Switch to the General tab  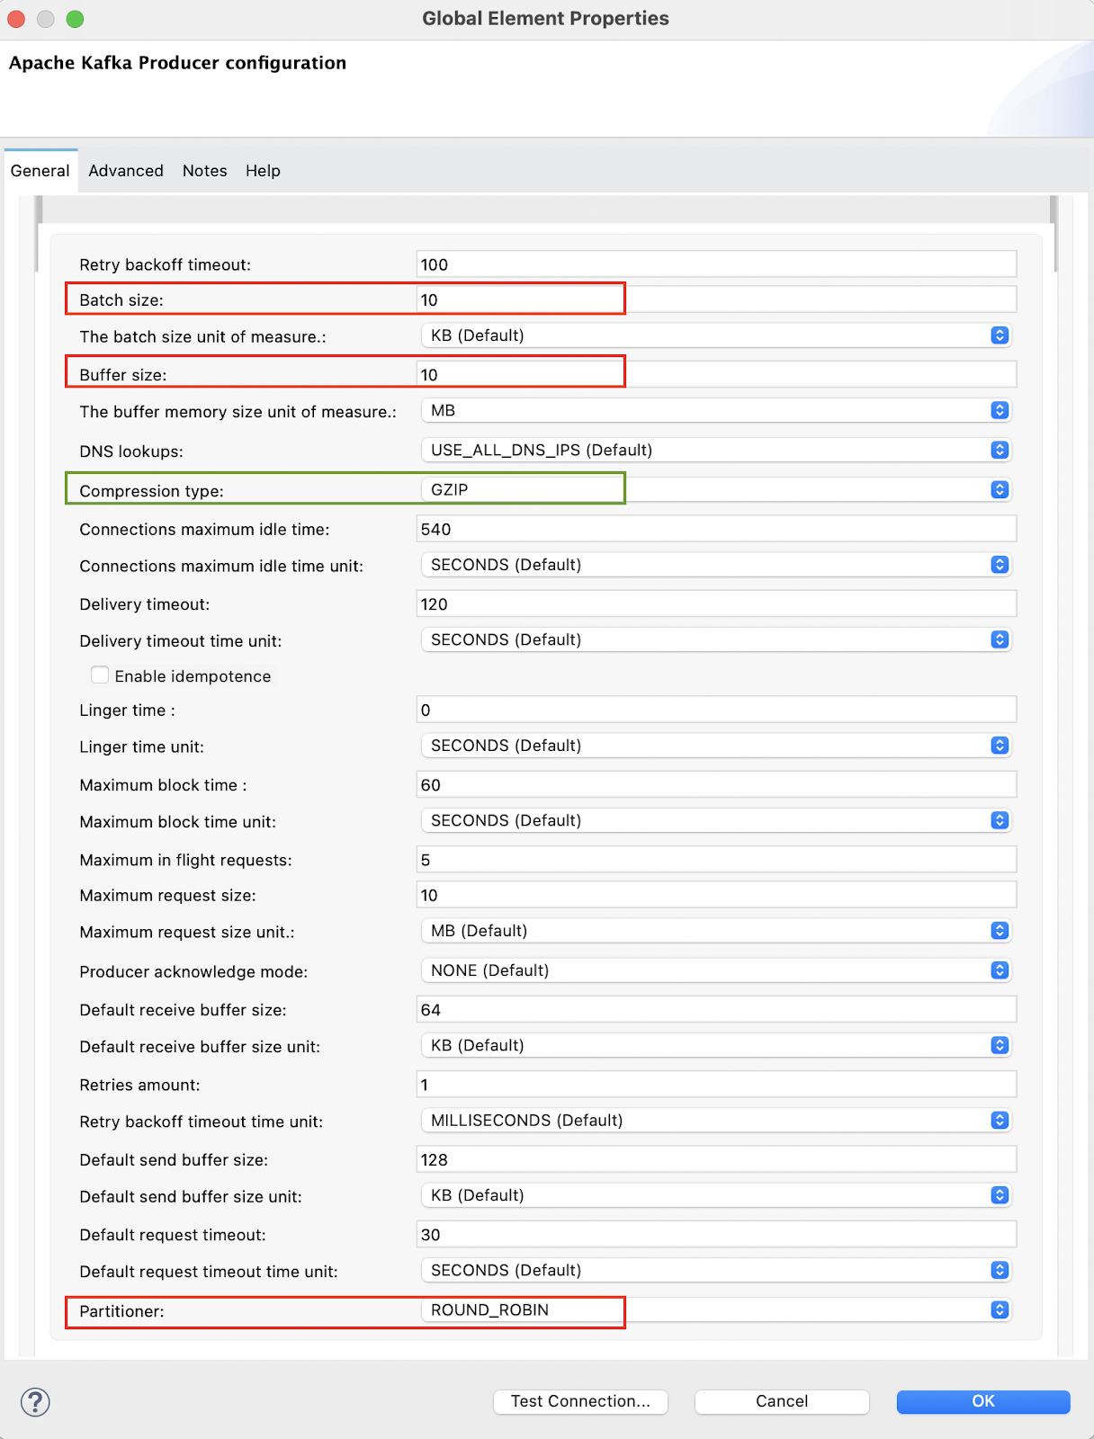tap(40, 171)
